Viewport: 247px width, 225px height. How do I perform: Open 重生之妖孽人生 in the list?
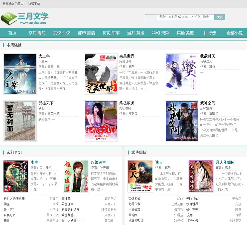point(72,220)
